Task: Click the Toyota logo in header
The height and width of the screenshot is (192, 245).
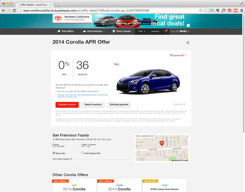Action: pyautogui.click(x=58, y=18)
